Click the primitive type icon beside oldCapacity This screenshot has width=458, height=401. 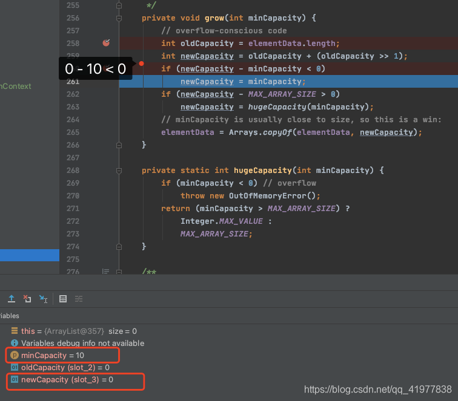tap(15, 367)
